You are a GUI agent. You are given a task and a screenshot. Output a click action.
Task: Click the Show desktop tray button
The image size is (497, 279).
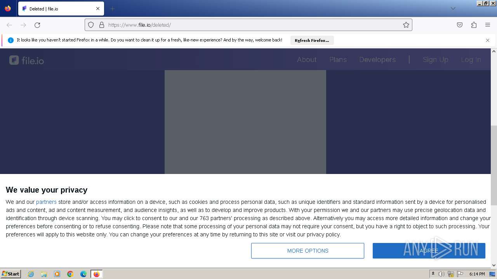click(492, 274)
